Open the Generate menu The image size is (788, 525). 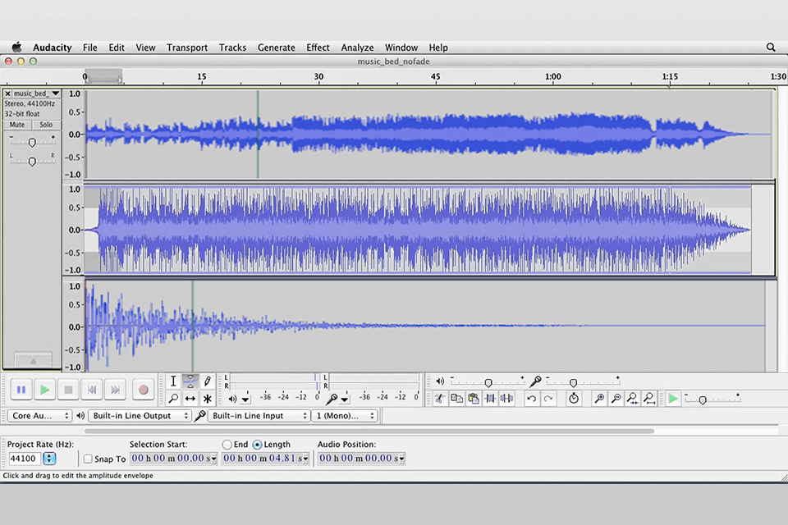[277, 48]
